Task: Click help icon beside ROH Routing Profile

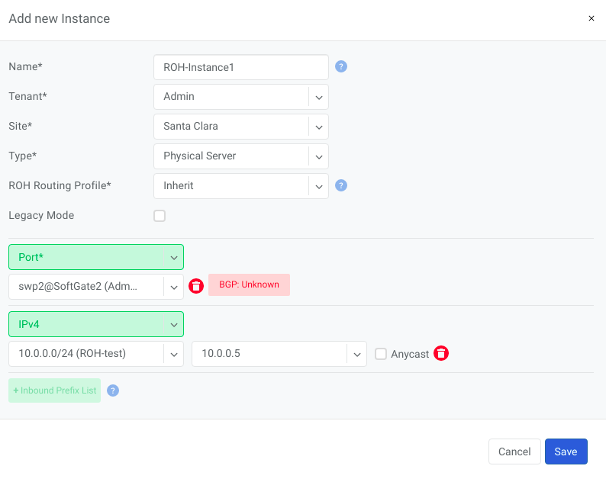Action: pyautogui.click(x=341, y=185)
